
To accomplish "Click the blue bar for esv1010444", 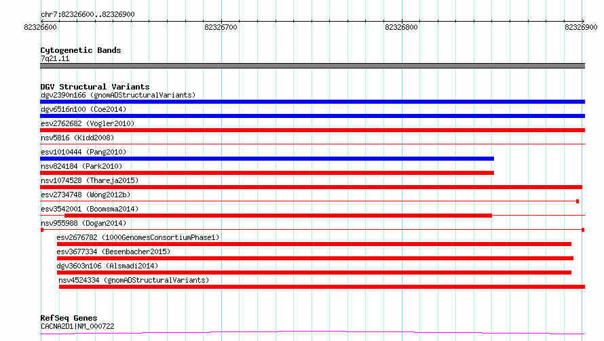I will tap(267, 159).
